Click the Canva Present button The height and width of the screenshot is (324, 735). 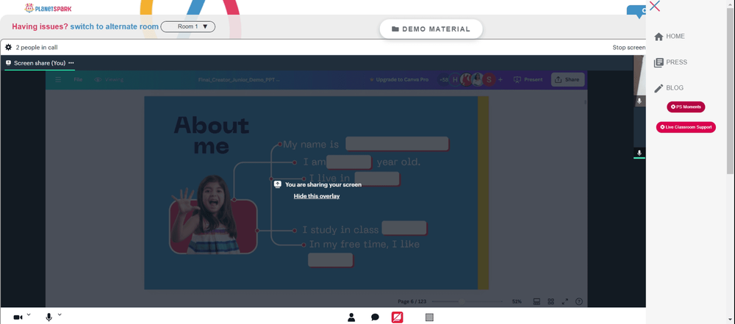click(x=528, y=79)
